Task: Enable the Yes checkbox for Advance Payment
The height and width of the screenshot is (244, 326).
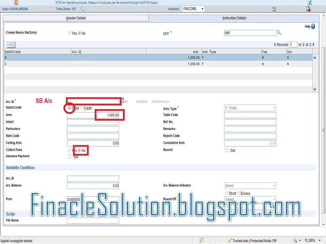Action: tap(69, 157)
